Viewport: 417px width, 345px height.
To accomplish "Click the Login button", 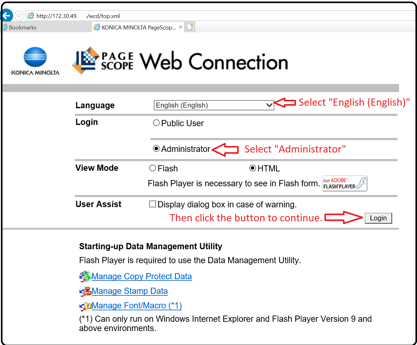I will coord(378,218).
